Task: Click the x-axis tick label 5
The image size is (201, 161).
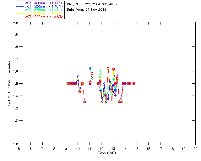Action: [x=19, y=149]
